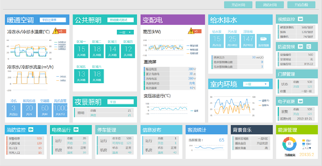Expand the 一层 floor dropdown in 公共照明
The image size is (322, 166).
coord(125,32)
